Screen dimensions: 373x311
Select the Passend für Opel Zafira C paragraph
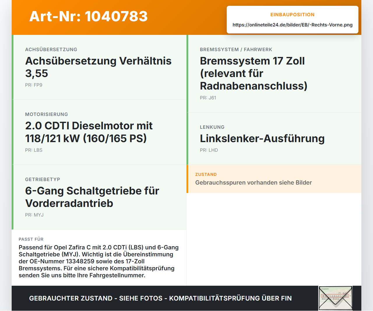99,261
